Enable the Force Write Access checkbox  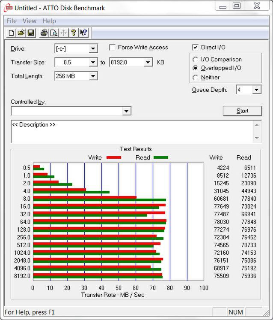coord(113,48)
